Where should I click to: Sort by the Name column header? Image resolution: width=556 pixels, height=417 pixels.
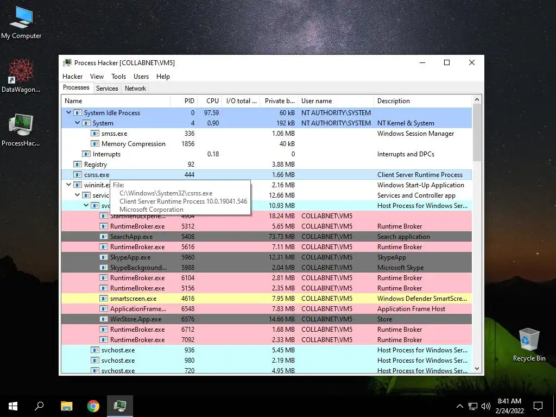tap(116, 100)
